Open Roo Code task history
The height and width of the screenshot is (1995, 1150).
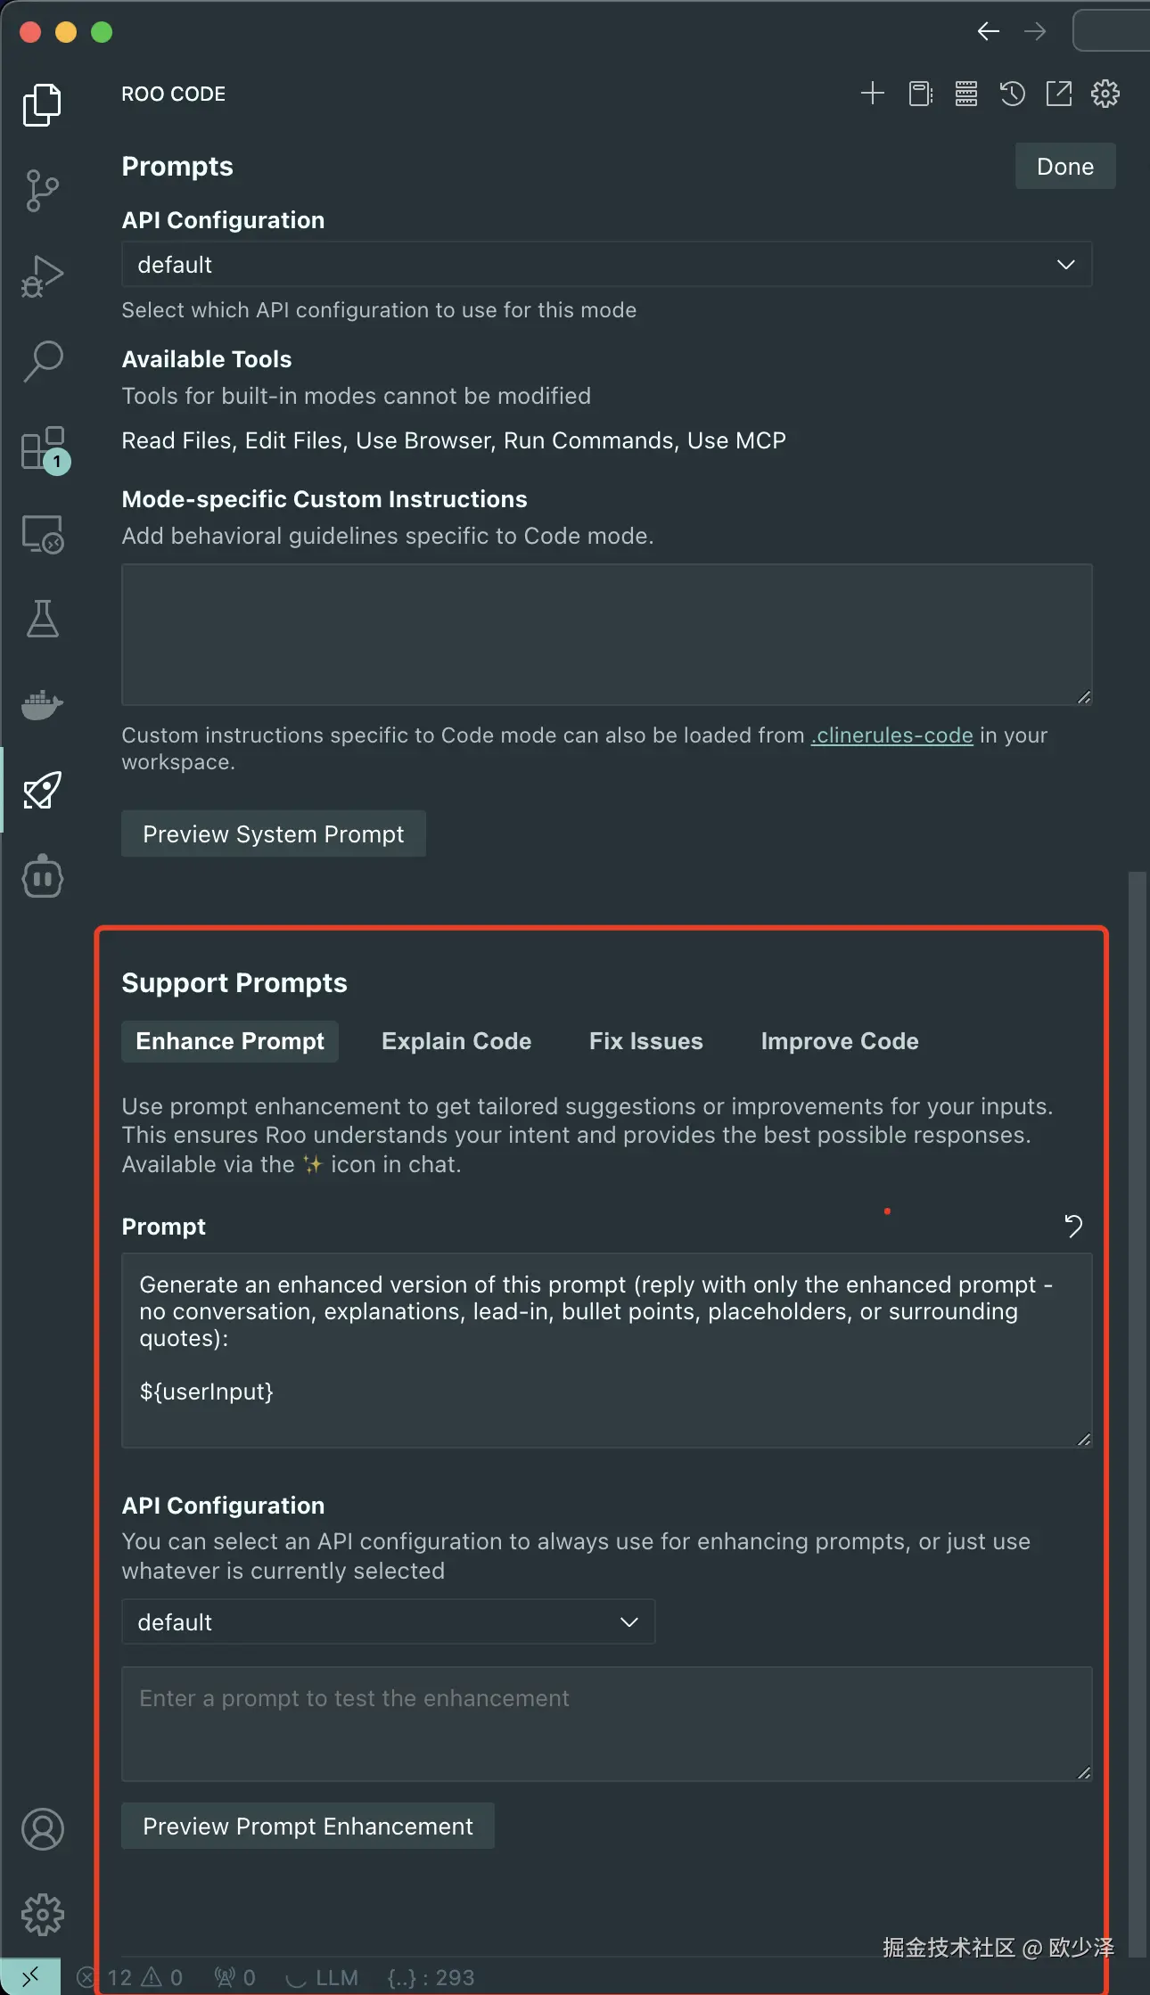coord(1012,94)
